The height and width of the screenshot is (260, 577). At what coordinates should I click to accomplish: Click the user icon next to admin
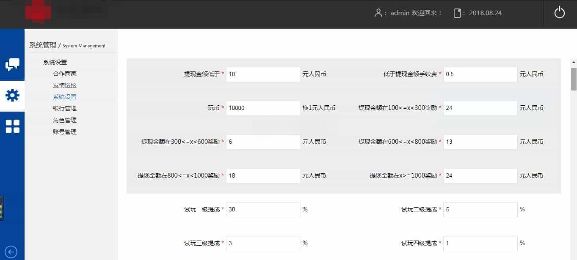[x=378, y=13]
